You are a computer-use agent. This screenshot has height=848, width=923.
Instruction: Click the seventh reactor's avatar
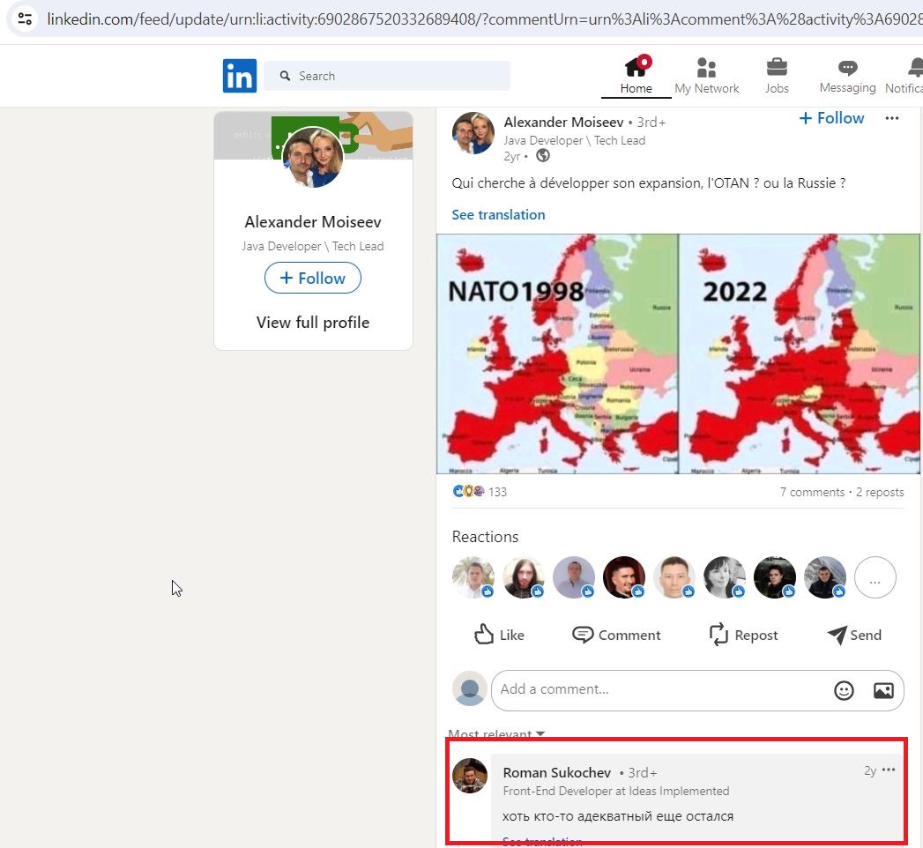coord(775,577)
